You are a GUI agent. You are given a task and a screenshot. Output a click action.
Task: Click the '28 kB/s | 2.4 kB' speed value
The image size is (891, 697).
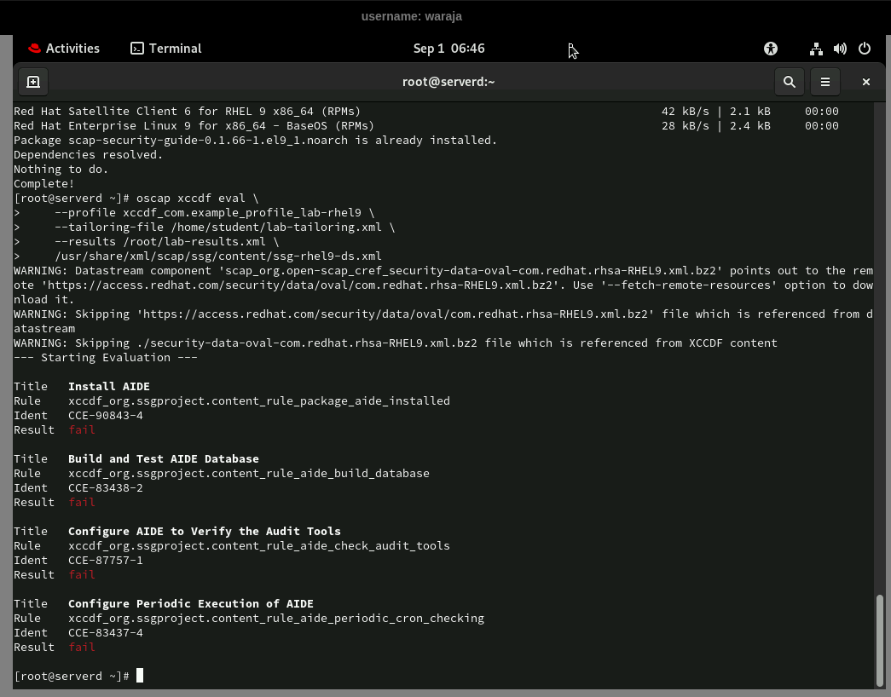pos(716,125)
